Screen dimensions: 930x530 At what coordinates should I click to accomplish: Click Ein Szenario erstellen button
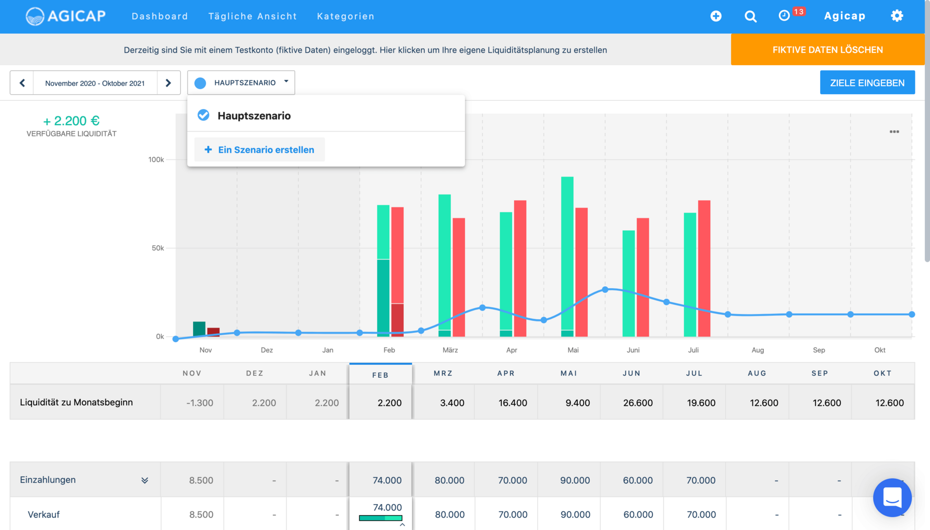point(259,150)
